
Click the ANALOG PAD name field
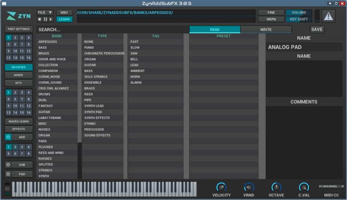[304, 47]
